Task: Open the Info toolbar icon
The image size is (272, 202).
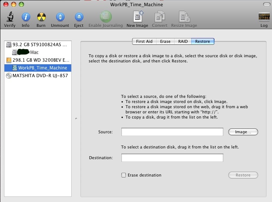Action: tap(26, 17)
